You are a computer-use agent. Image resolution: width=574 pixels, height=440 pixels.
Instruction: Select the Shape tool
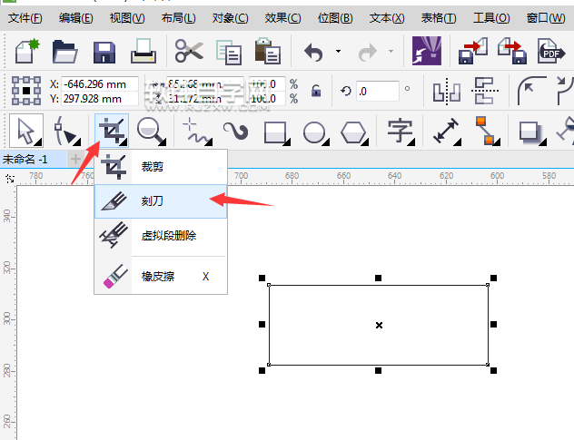[66, 131]
